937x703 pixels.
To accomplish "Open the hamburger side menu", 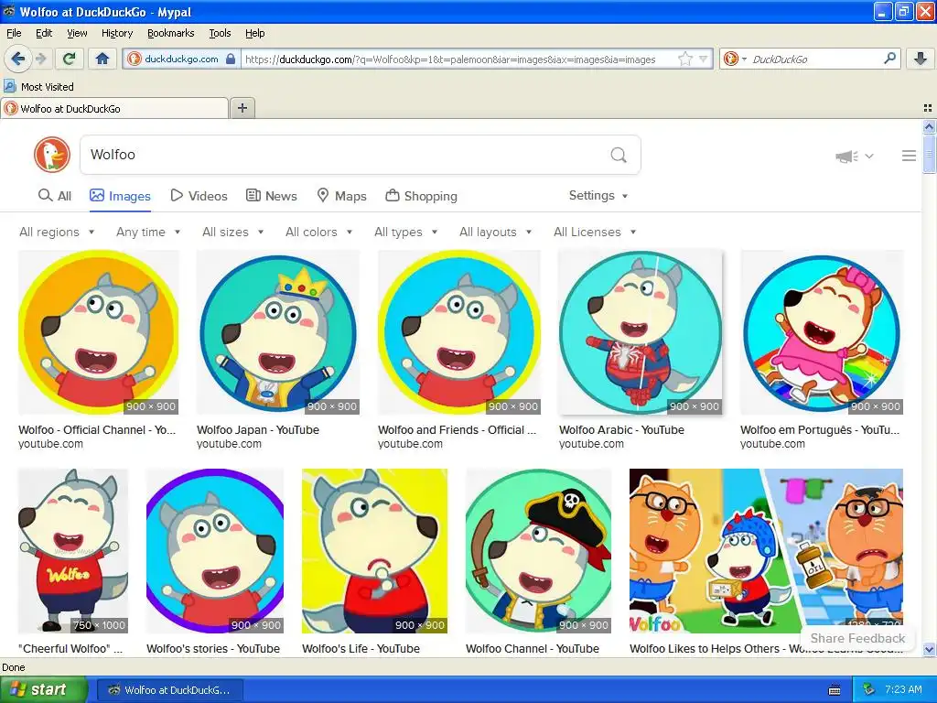I will (x=909, y=156).
